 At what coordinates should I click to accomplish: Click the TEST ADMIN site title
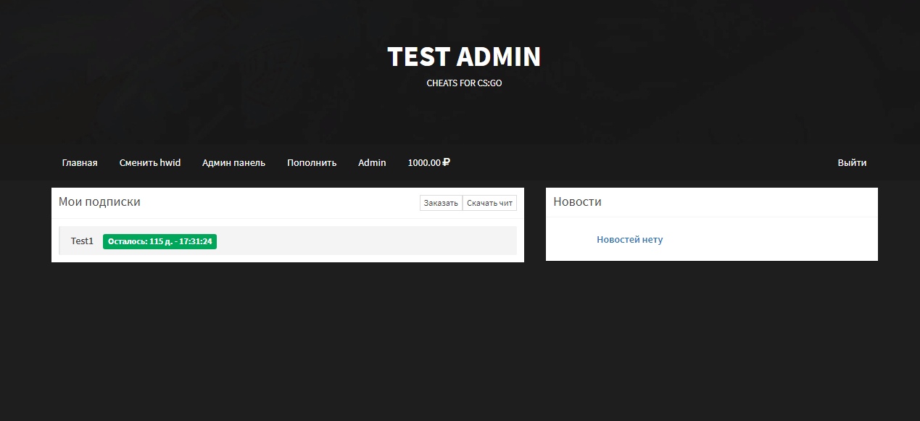click(464, 57)
